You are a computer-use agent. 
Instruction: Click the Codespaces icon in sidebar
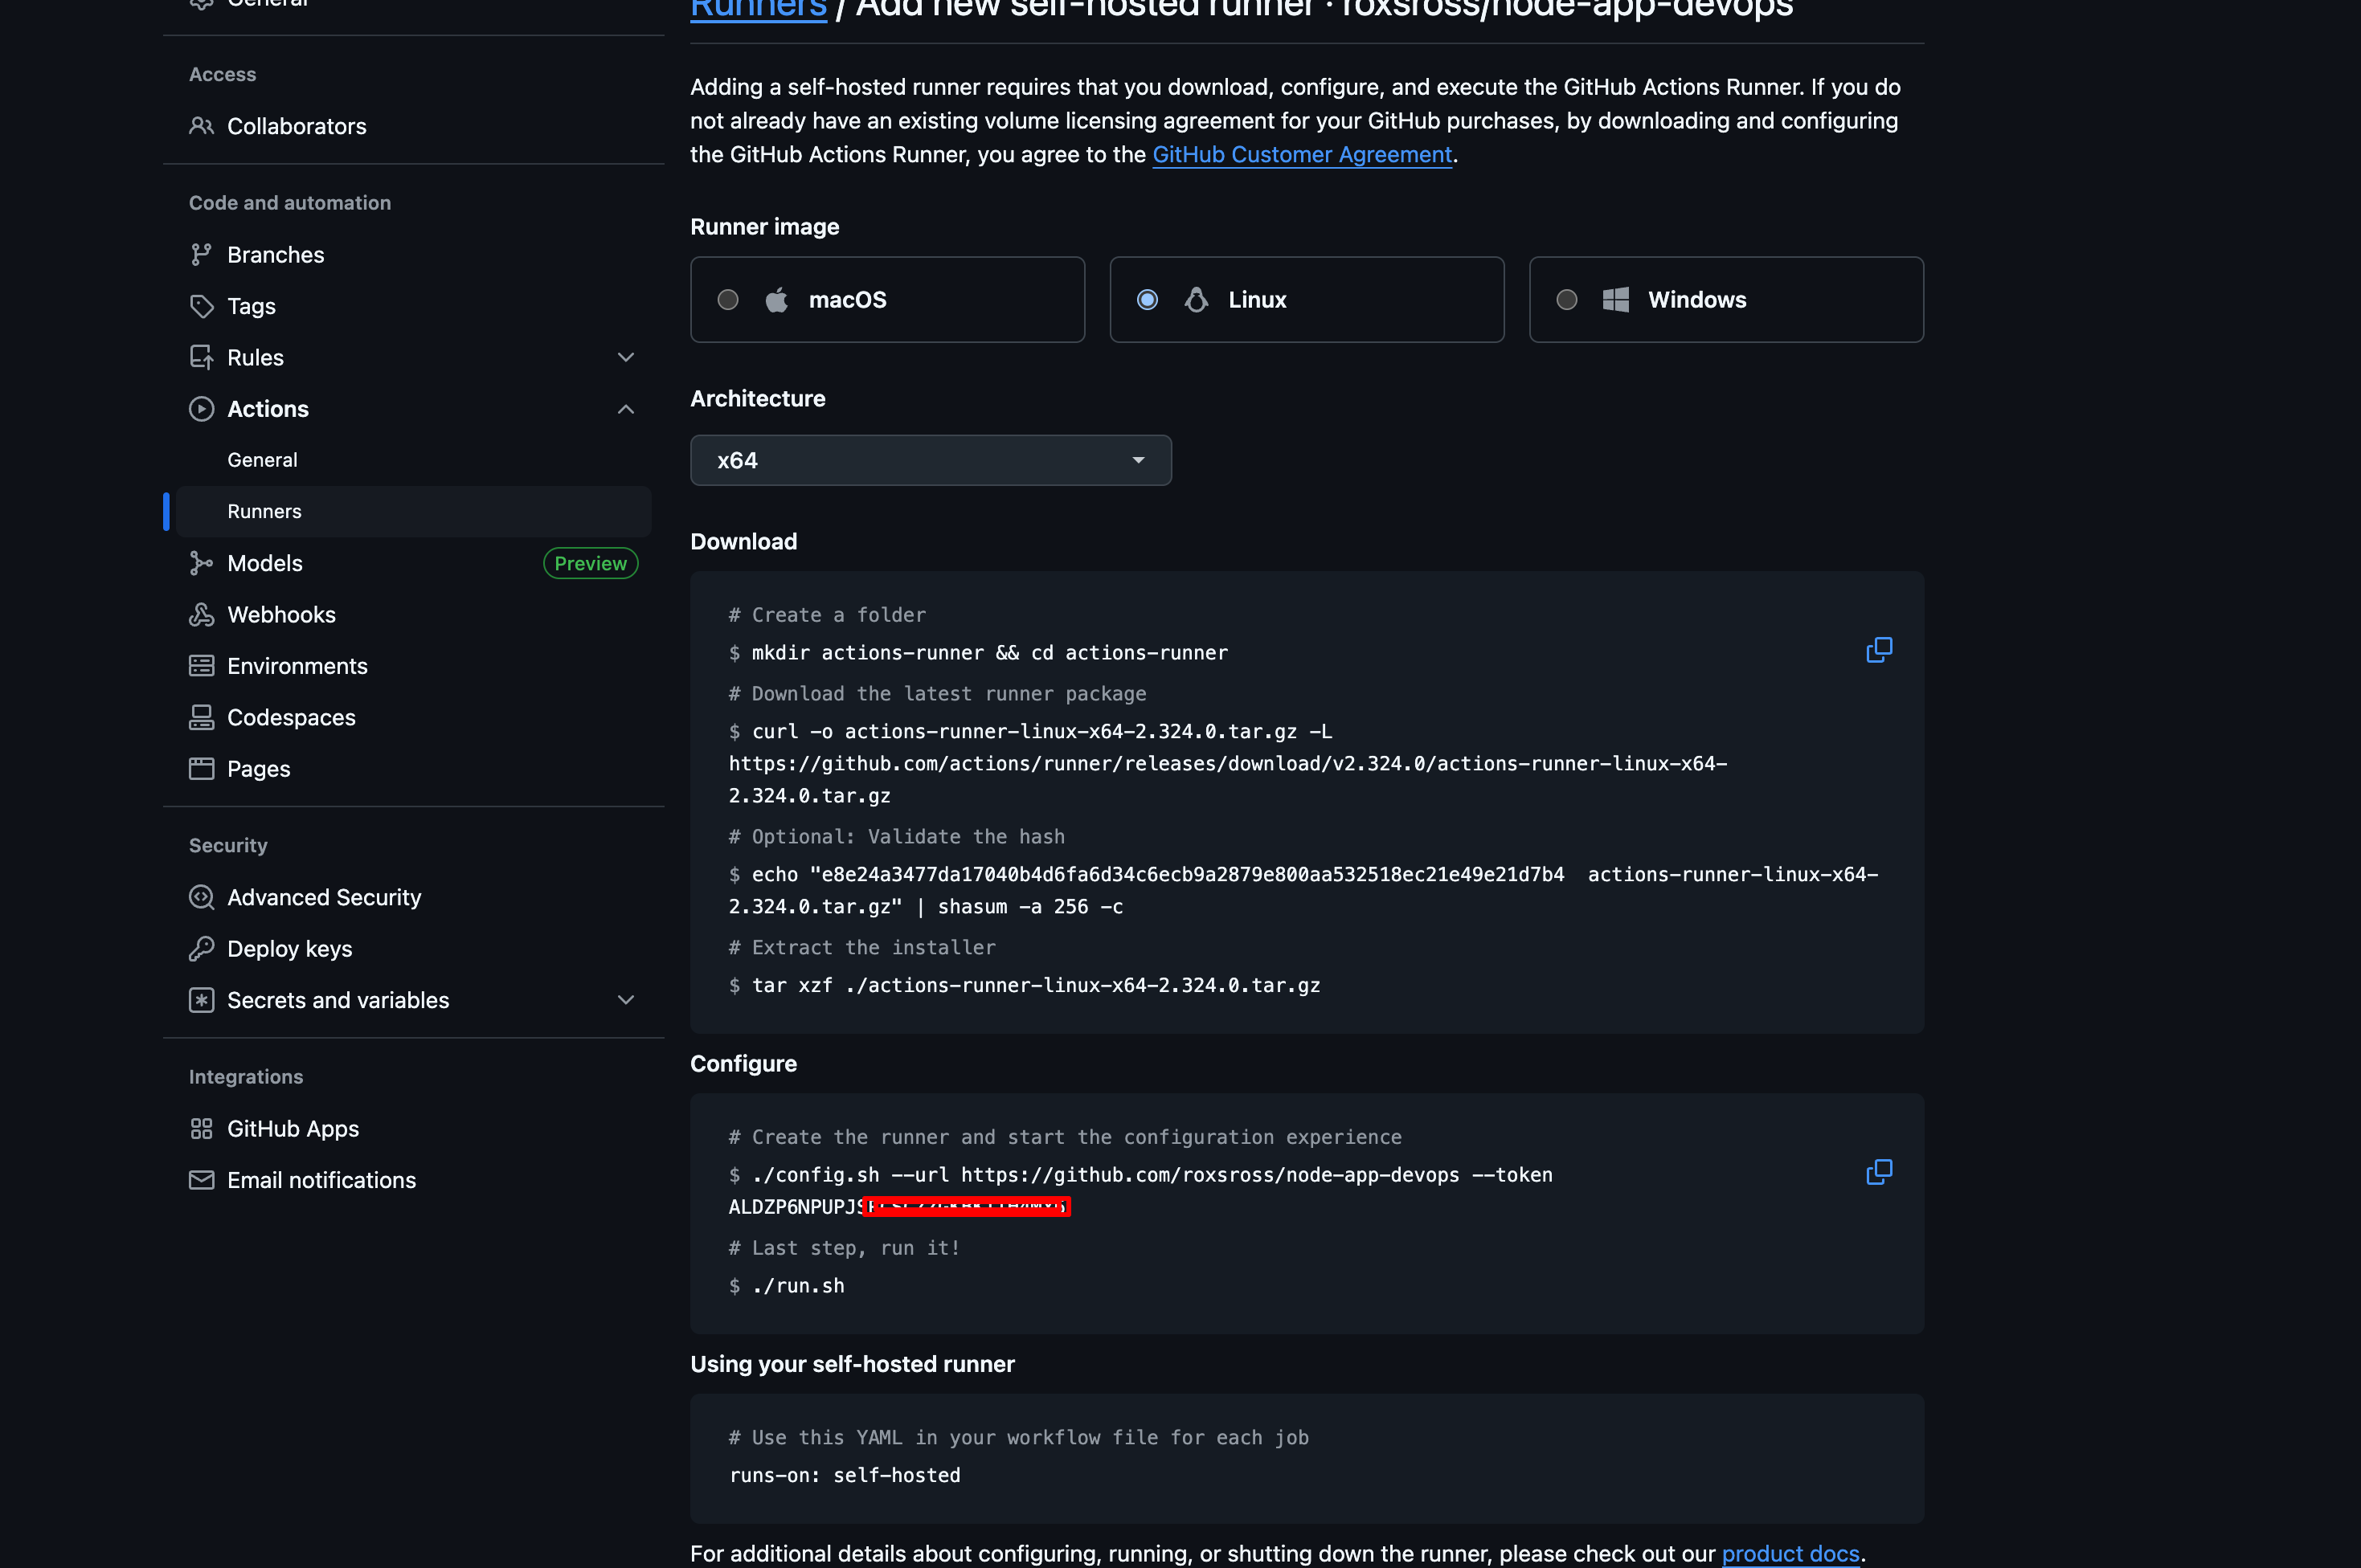201,717
